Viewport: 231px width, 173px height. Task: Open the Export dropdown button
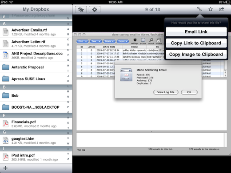point(123,41)
